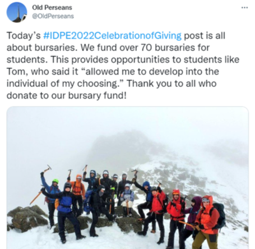
Task: Open the @OldPerseans handle
Action: click(53, 16)
